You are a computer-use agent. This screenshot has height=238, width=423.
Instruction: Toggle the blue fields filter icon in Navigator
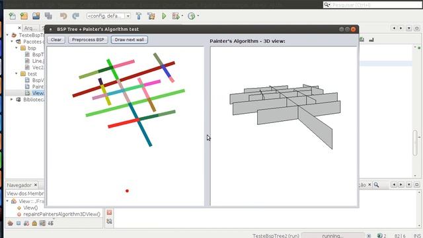(x=19, y=223)
